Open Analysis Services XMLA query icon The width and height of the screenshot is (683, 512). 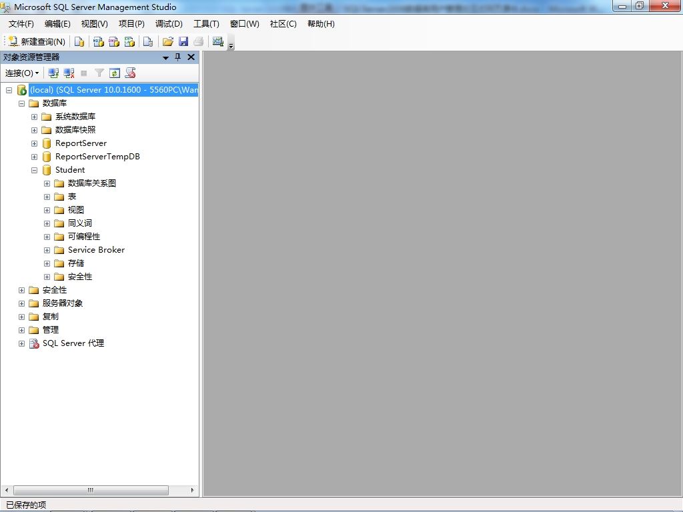click(x=129, y=41)
